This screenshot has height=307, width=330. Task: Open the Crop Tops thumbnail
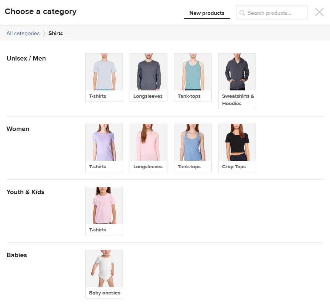(x=237, y=142)
